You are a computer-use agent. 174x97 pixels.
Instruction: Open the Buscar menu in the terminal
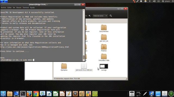pos(19,8)
